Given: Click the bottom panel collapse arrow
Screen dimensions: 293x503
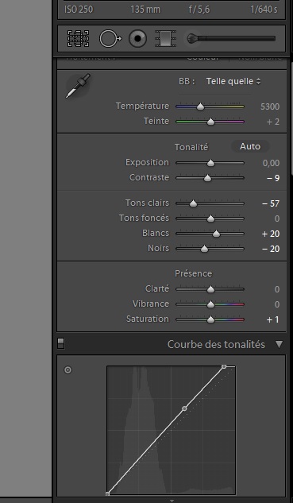Looking at the screenshot, I should click(172, 501).
